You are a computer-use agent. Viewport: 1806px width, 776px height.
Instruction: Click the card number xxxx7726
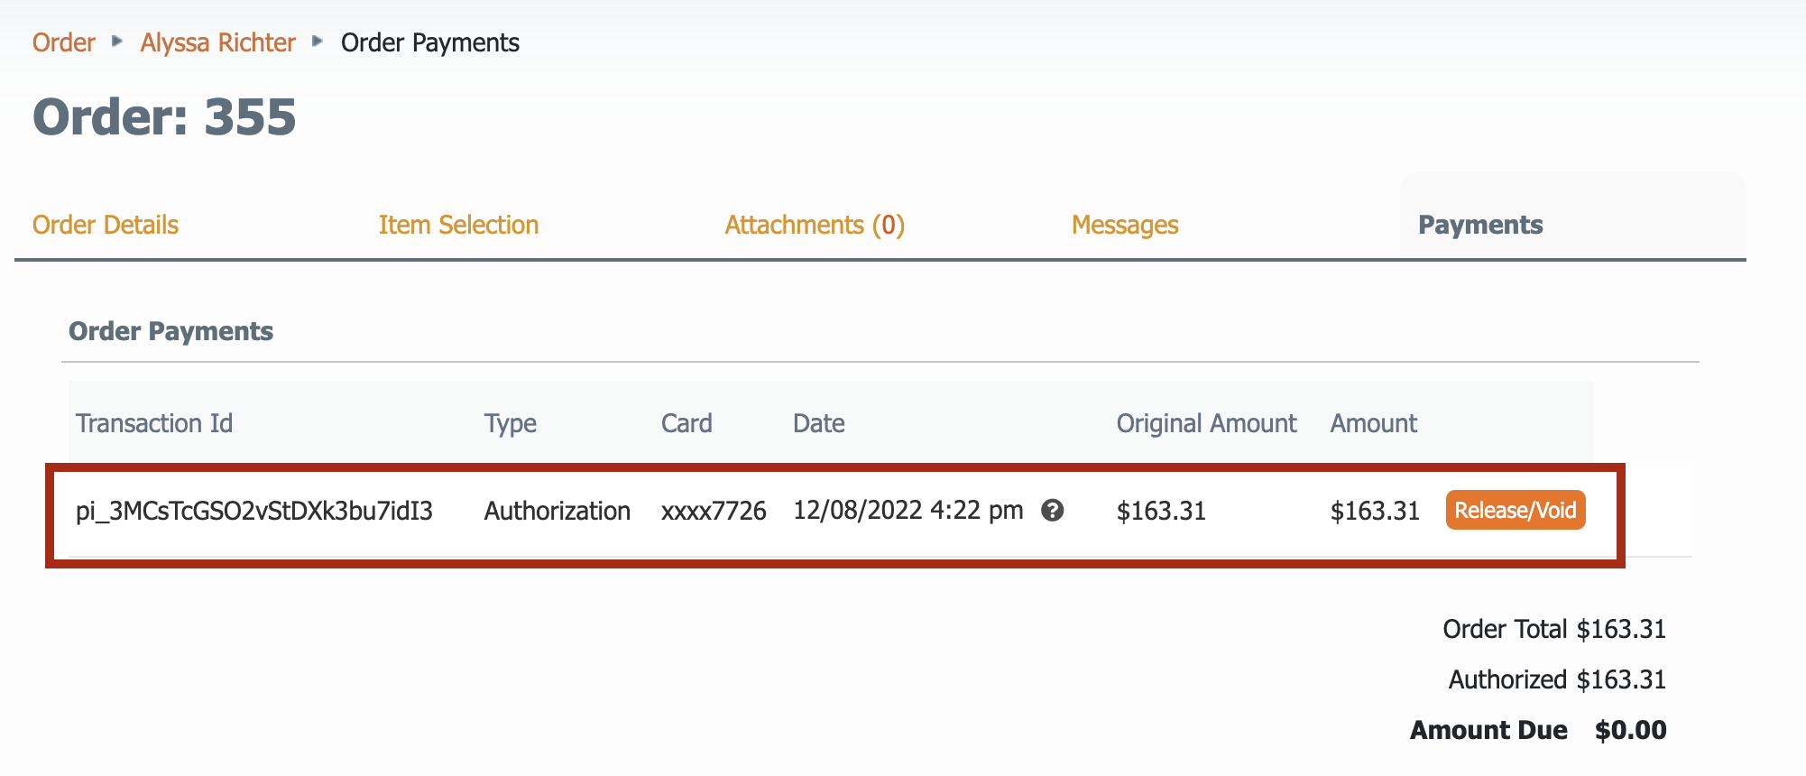[714, 511]
